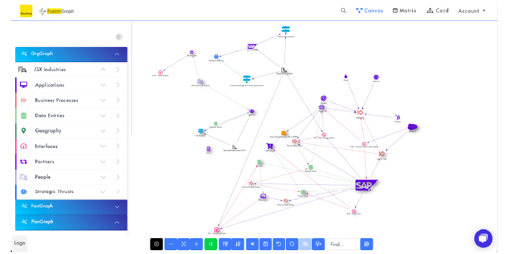The height and width of the screenshot is (254, 508).
Task: Select the Material Master data node
Action: pos(311,168)
